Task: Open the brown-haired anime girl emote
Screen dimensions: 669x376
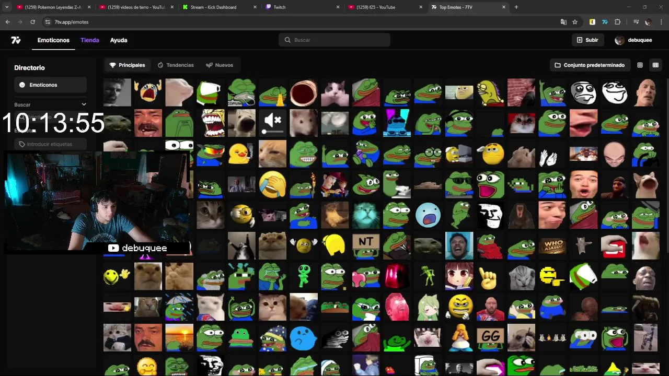Action: coord(459,277)
